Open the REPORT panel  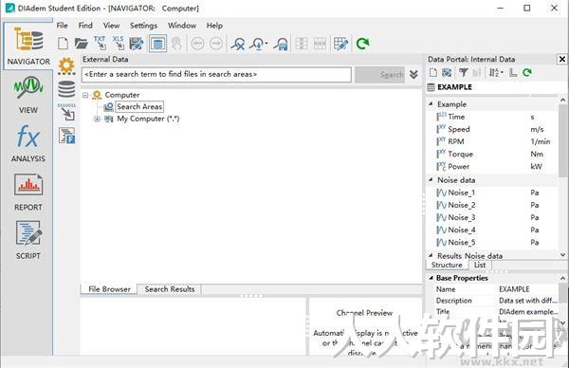pos(28,192)
